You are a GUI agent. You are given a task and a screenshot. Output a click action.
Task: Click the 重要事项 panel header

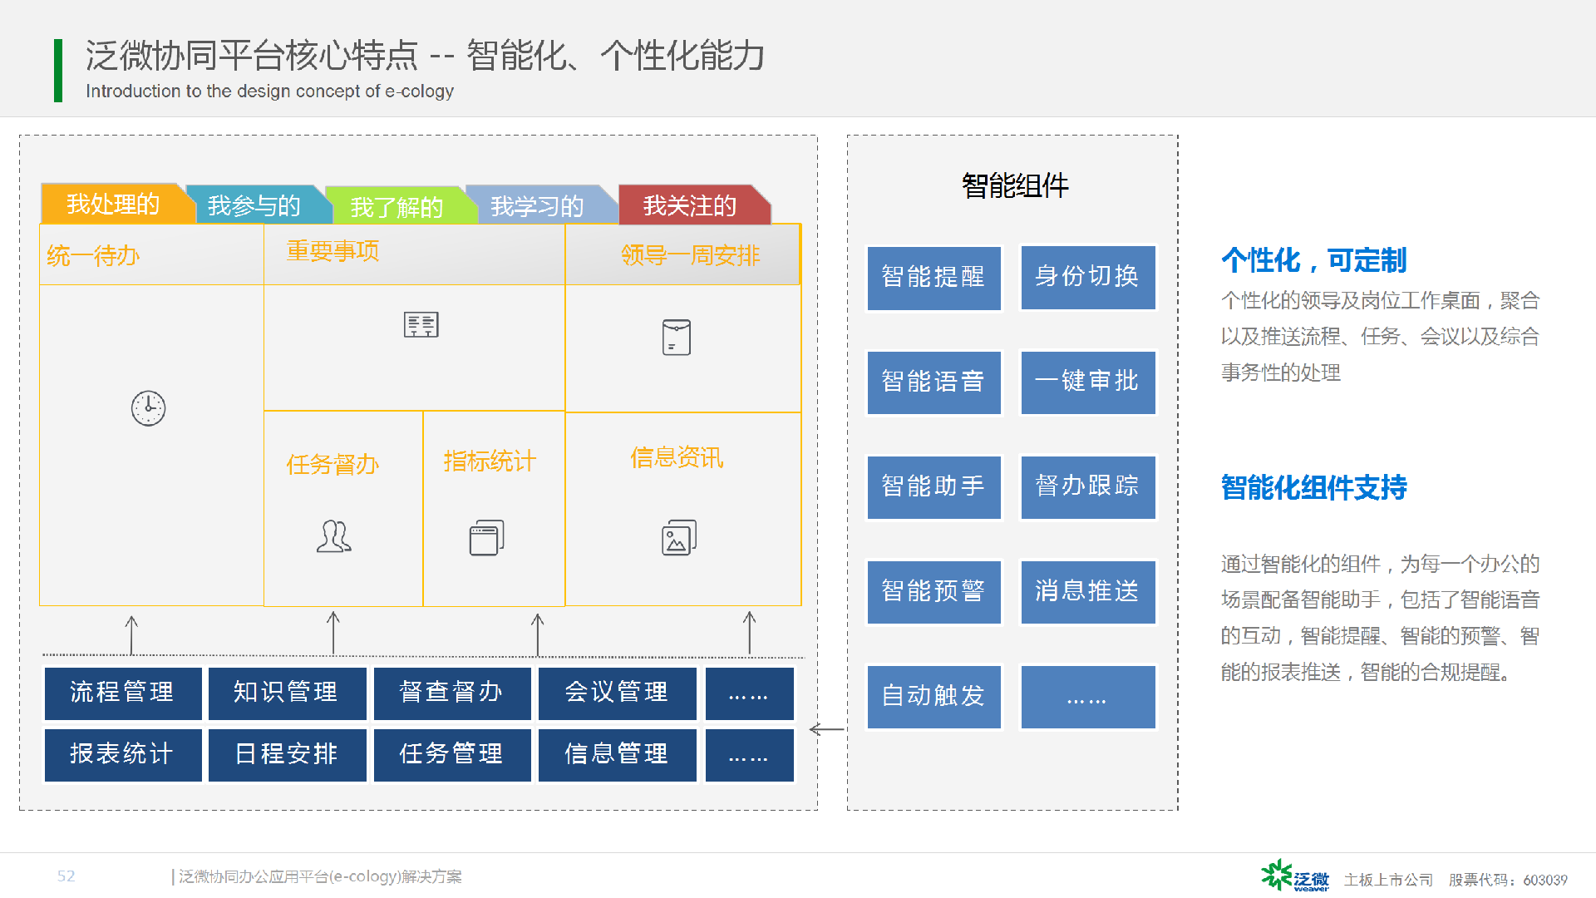(x=414, y=254)
